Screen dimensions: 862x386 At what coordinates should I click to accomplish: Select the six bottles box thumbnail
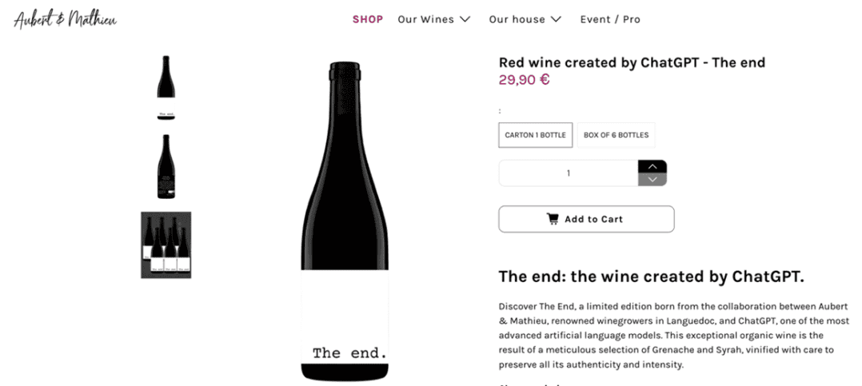pyautogui.click(x=166, y=245)
